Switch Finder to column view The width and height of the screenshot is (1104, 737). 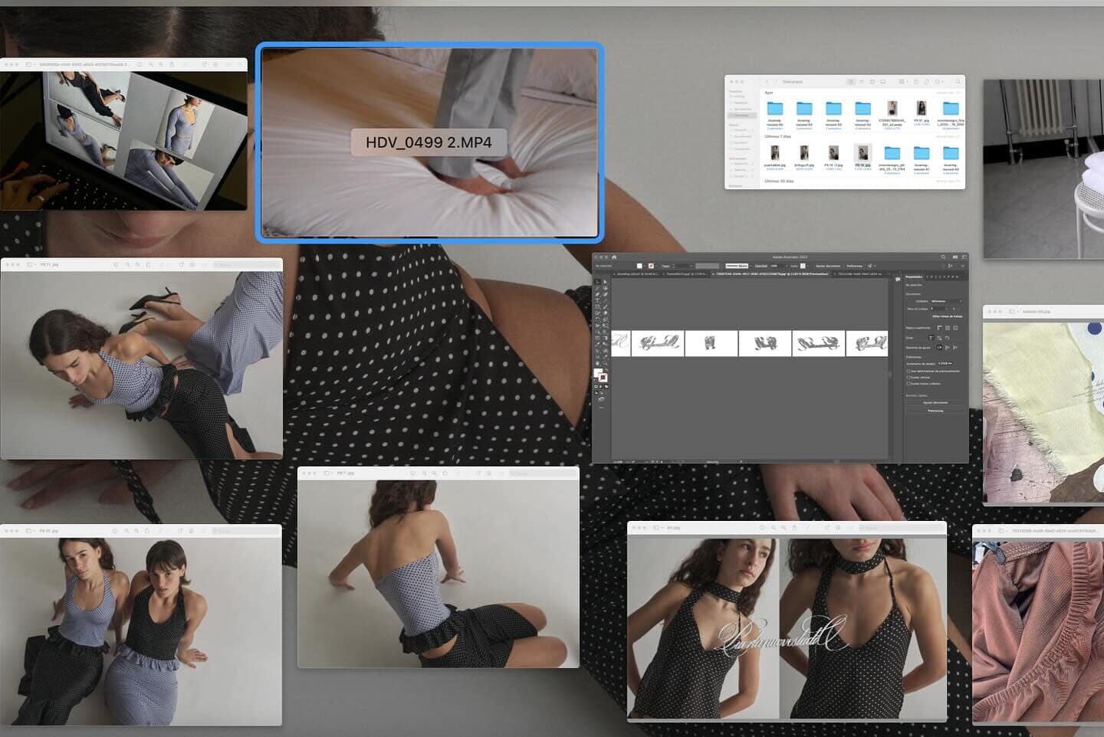[872, 82]
